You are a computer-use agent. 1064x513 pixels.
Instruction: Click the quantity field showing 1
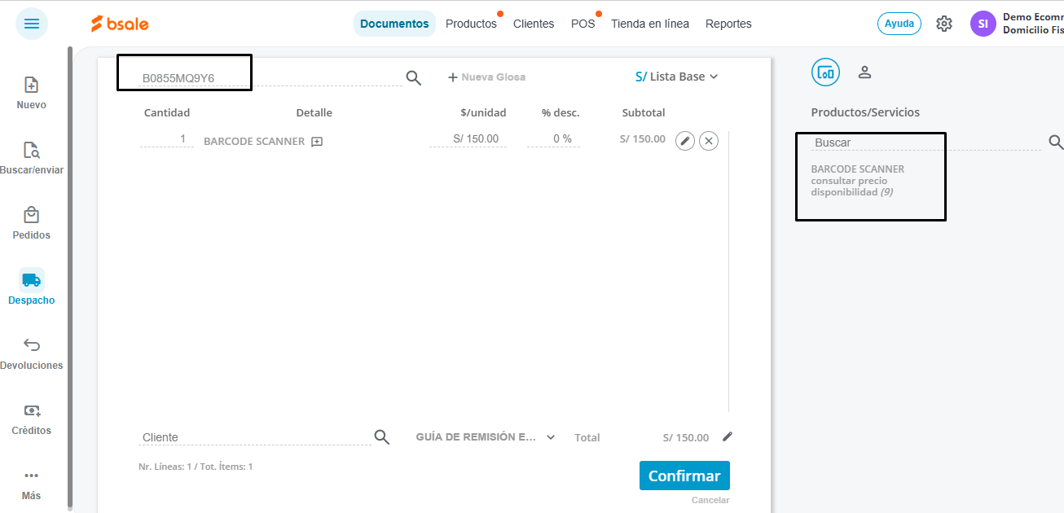coord(167,139)
